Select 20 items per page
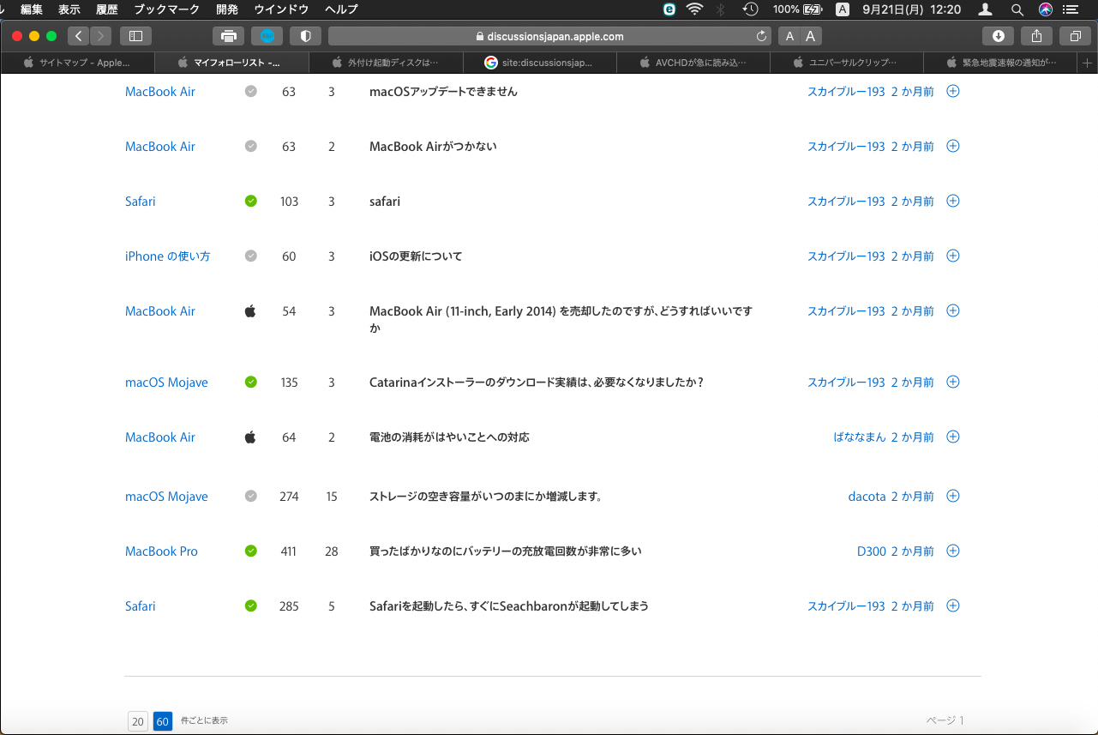This screenshot has width=1098, height=735. pyautogui.click(x=137, y=721)
